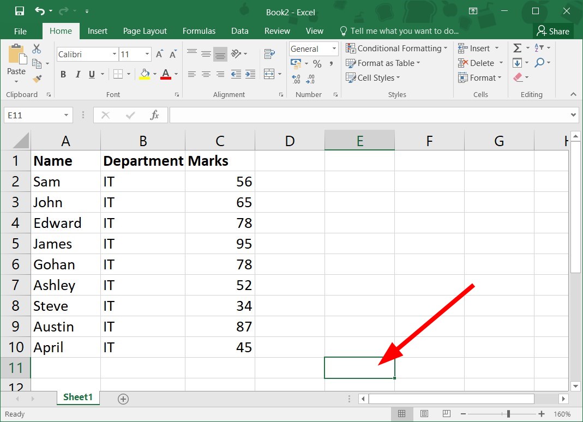The width and height of the screenshot is (583, 422).
Task: Click the Wrap Text icon
Action: pos(269,53)
